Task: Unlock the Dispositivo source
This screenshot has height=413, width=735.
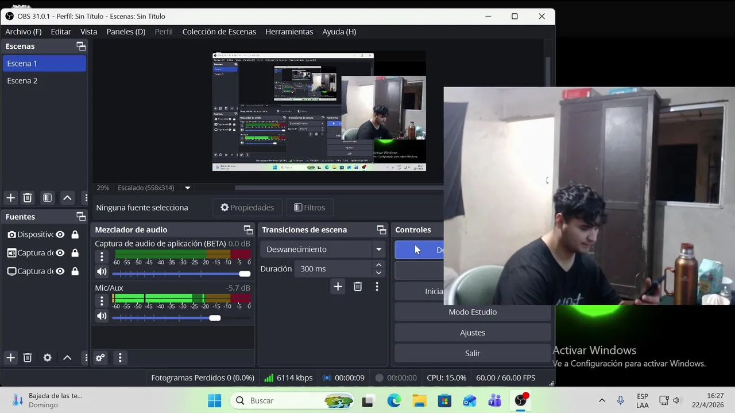Action: click(75, 235)
